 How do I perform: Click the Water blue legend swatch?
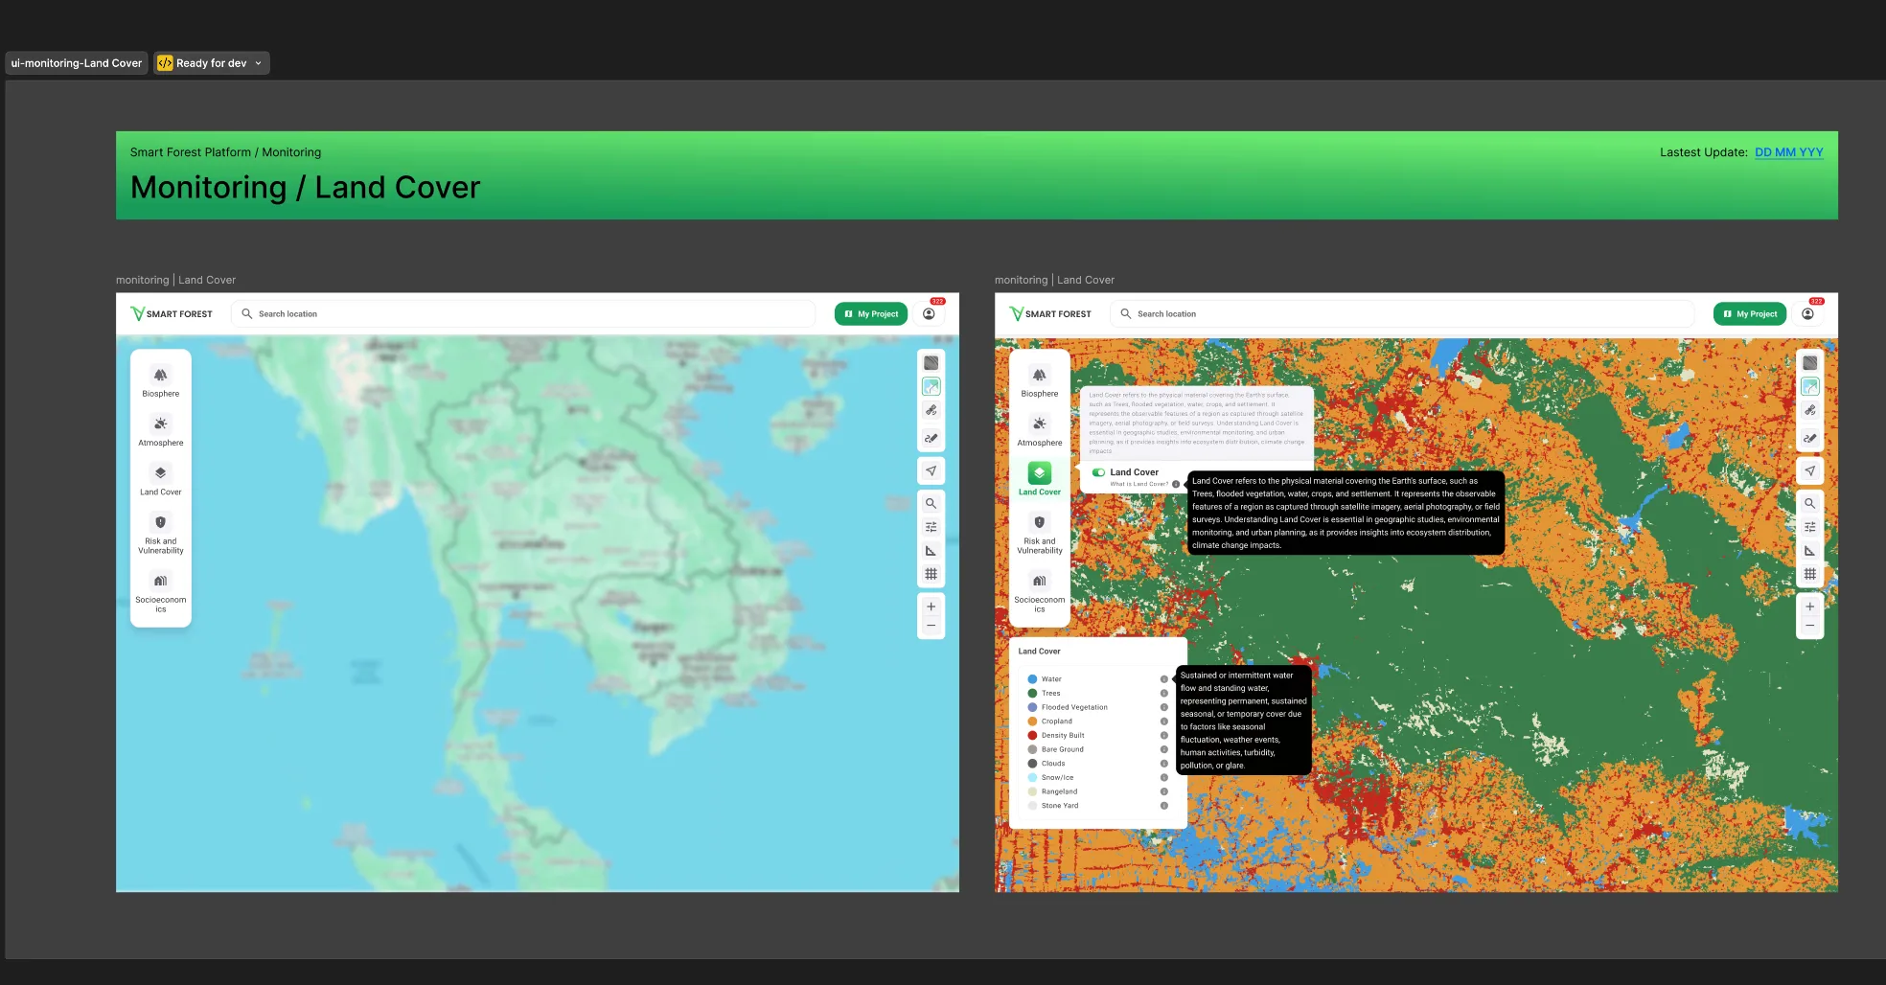[x=1032, y=679]
